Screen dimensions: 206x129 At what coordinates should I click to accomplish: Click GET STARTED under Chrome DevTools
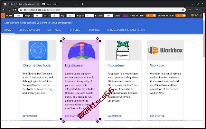coord(30,116)
